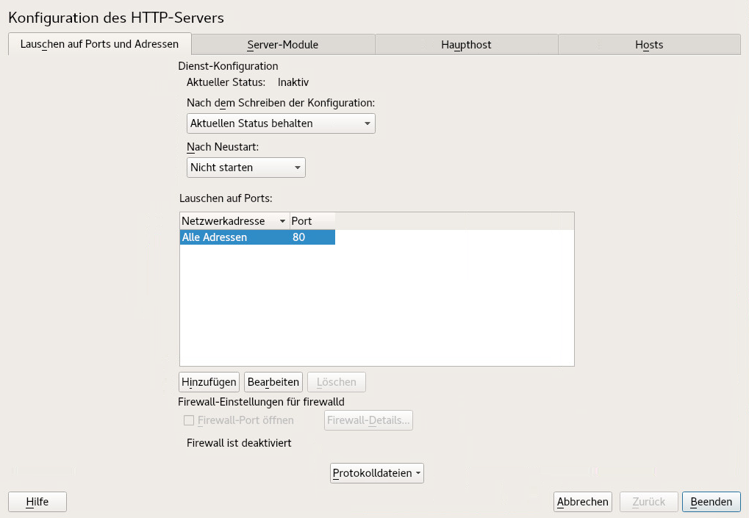Viewport: 749px width, 518px height.
Task: Select the Alle Adressen row
Action: tap(257, 237)
